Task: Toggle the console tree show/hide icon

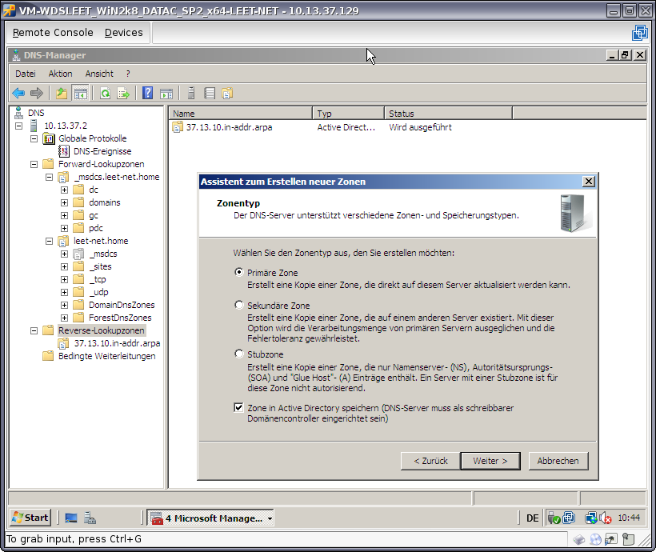Action: (81, 94)
